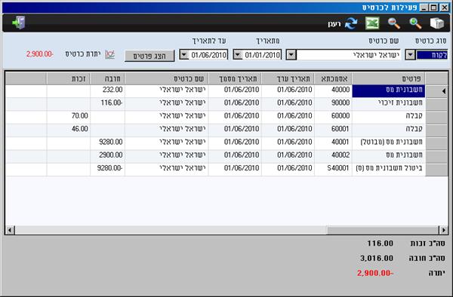
Task: Click the row selector arrow for first row
Action: (437, 91)
